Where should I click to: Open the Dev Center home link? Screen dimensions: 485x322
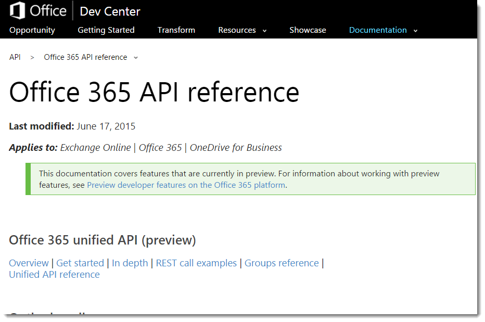click(x=110, y=11)
